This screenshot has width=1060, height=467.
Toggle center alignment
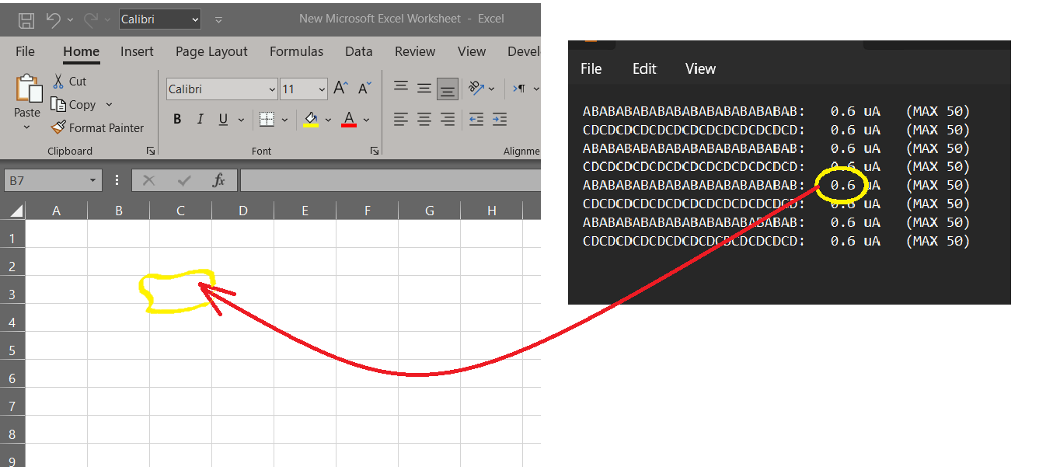[424, 119]
